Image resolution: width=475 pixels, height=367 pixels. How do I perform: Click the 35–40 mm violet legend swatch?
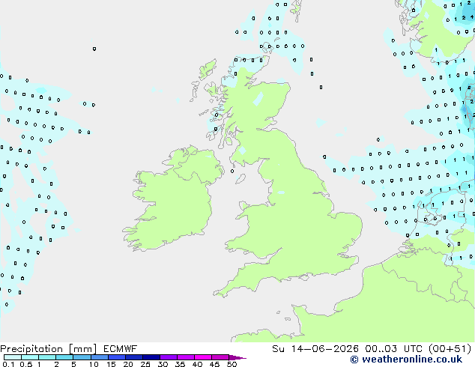coord(186,357)
